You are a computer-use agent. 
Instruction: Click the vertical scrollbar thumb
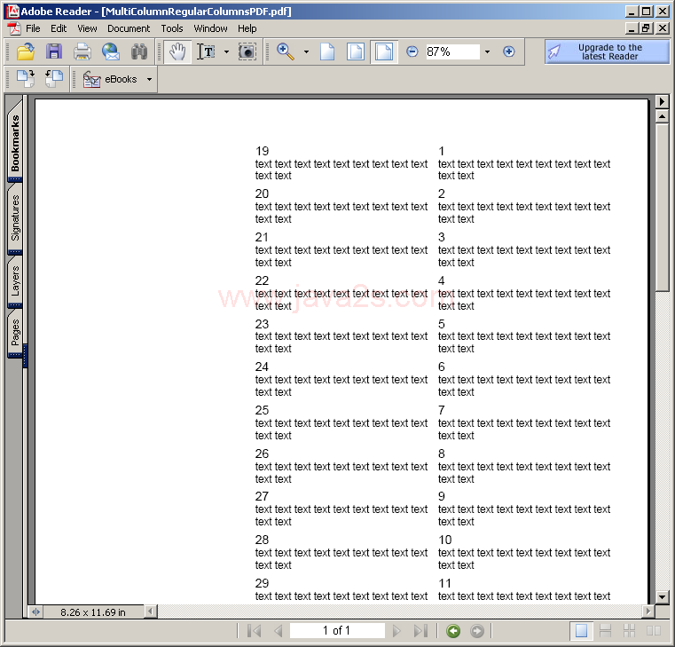[x=662, y=208]
